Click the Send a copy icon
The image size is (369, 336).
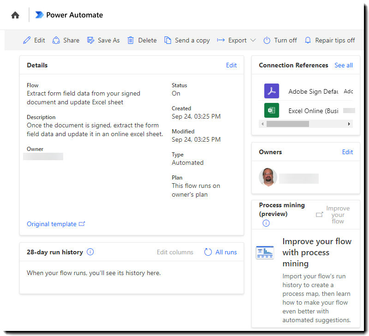click(167, 40)
